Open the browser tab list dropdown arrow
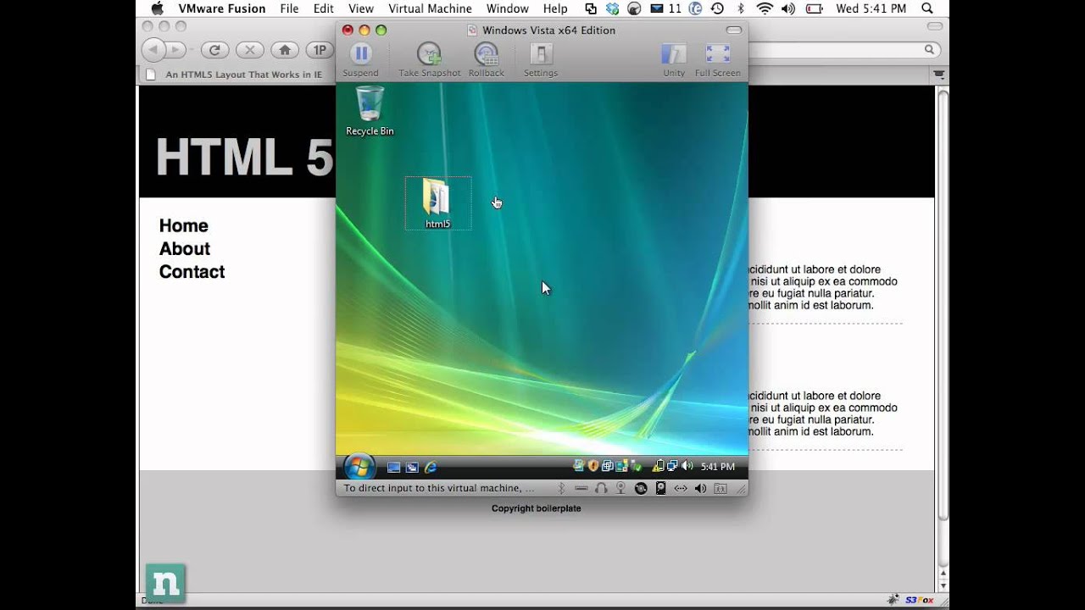The width and height of the screenshot is (1085, 610). 939,75
